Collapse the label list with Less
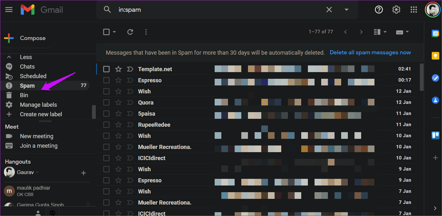Viewport: 442px width, 216px height. (x=26, y=57)
